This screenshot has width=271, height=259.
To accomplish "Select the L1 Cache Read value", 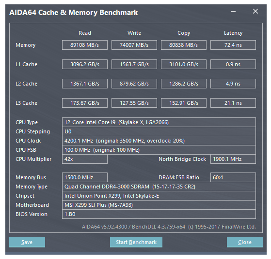I will (85, 64).
